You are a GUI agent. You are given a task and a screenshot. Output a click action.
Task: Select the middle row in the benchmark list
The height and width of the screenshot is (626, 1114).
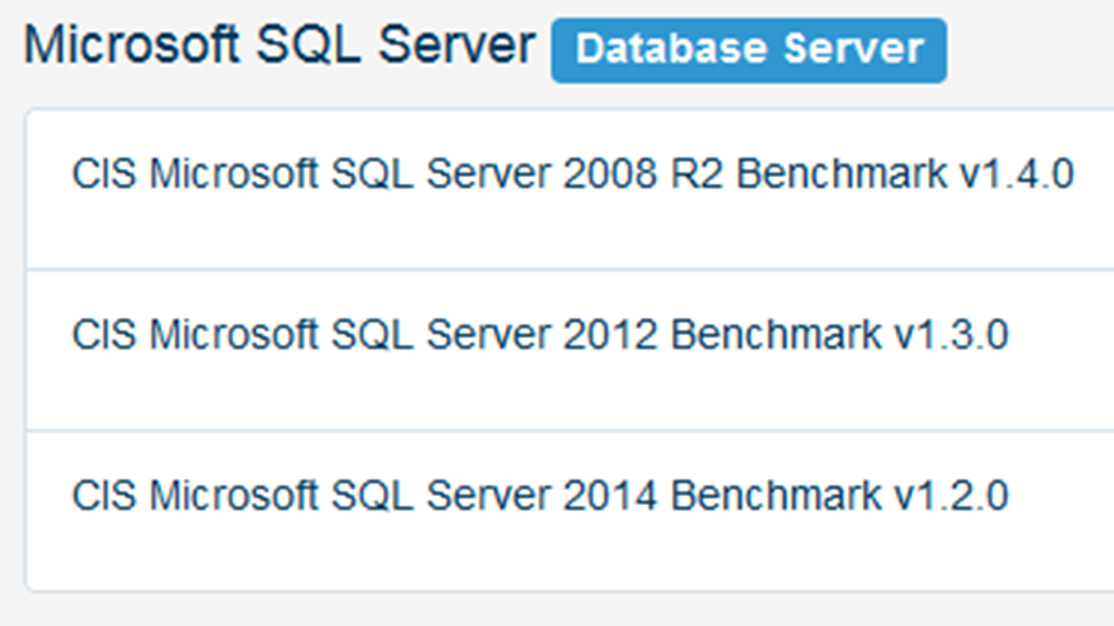(569, 350)
